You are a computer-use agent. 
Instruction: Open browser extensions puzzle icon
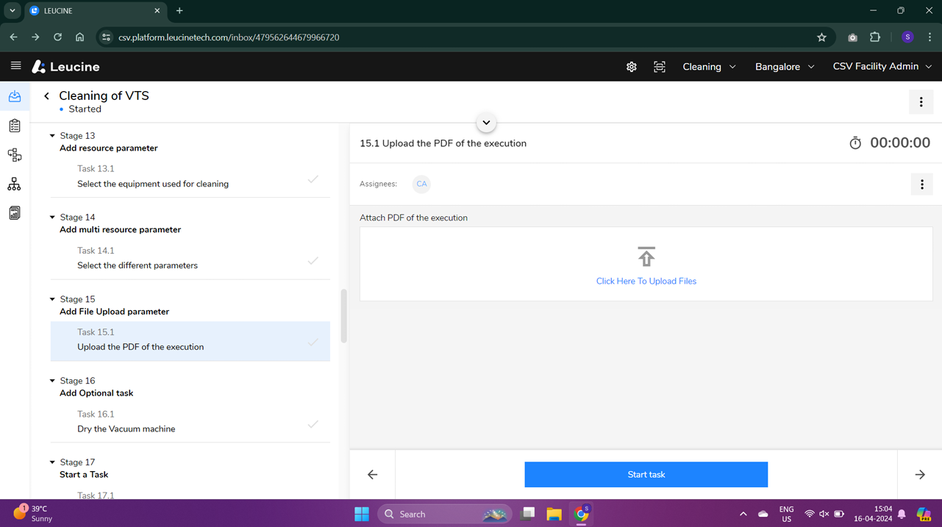875,37
